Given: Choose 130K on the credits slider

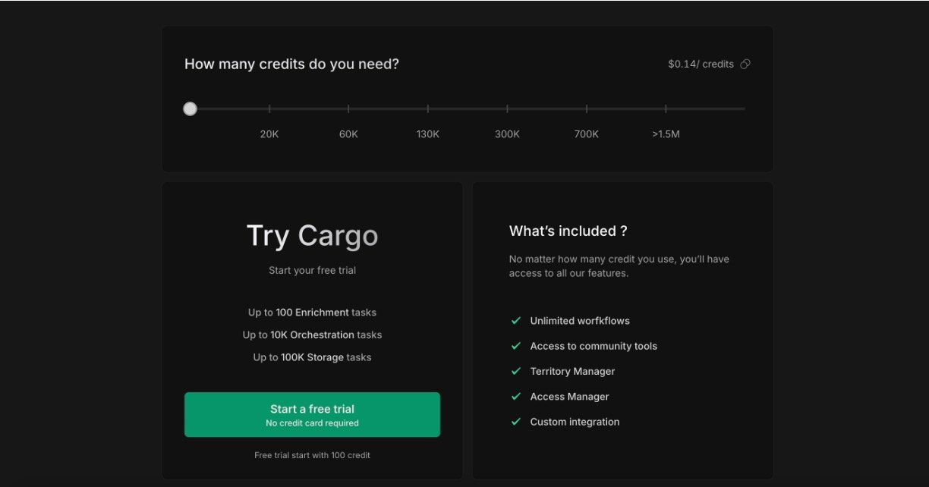Looking at the screenshot, I should (428, 109).
